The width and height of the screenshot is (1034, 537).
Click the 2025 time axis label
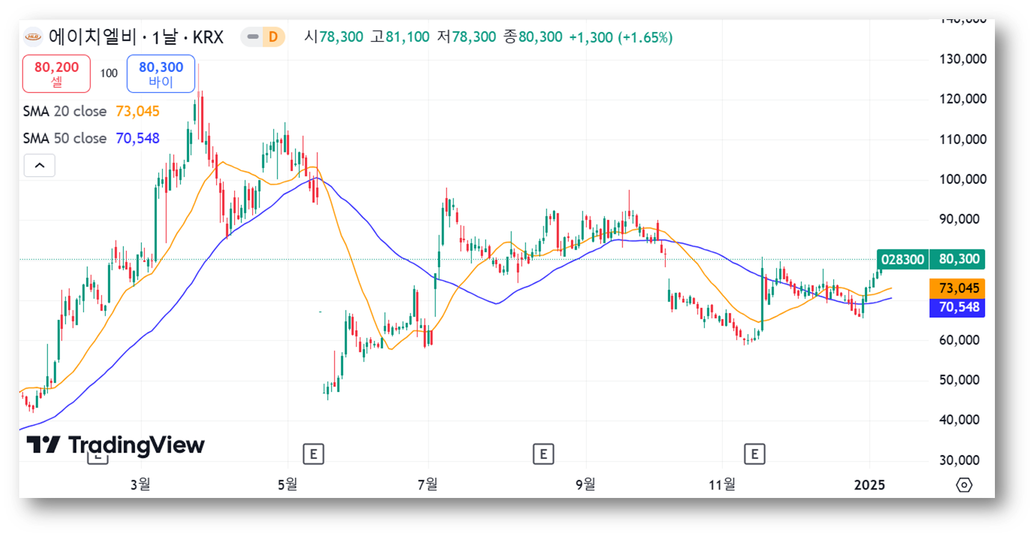869,485
